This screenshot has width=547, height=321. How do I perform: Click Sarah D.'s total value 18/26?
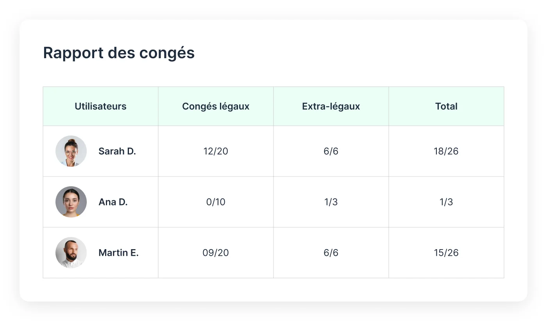point(446,151)
